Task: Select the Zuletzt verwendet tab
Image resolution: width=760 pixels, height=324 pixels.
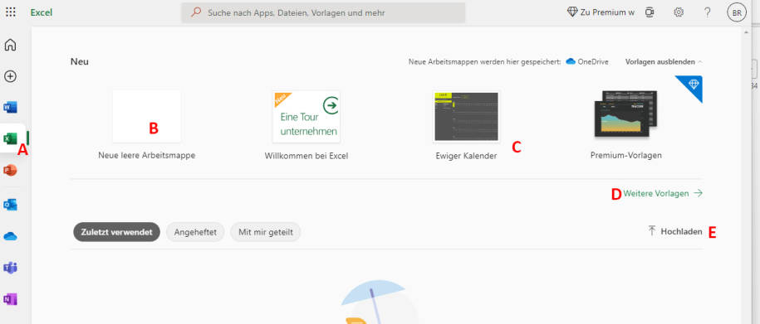Action: (116, 232)
